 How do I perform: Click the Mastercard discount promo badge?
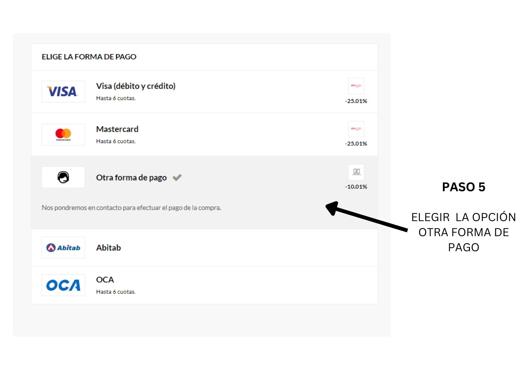[356, 129]
